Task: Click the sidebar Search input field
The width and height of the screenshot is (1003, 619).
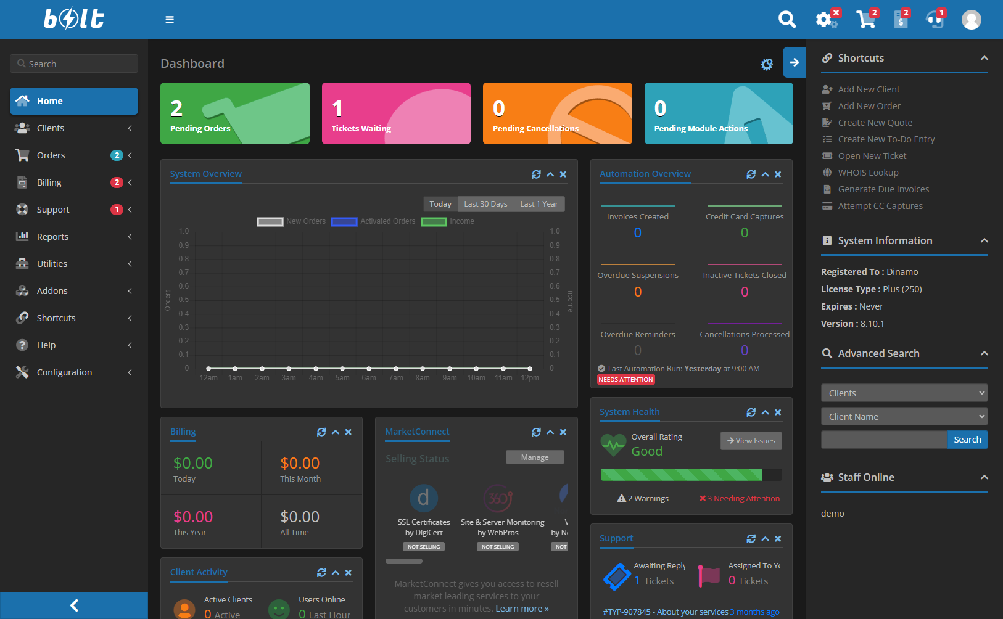Action: tap(74, 64)
